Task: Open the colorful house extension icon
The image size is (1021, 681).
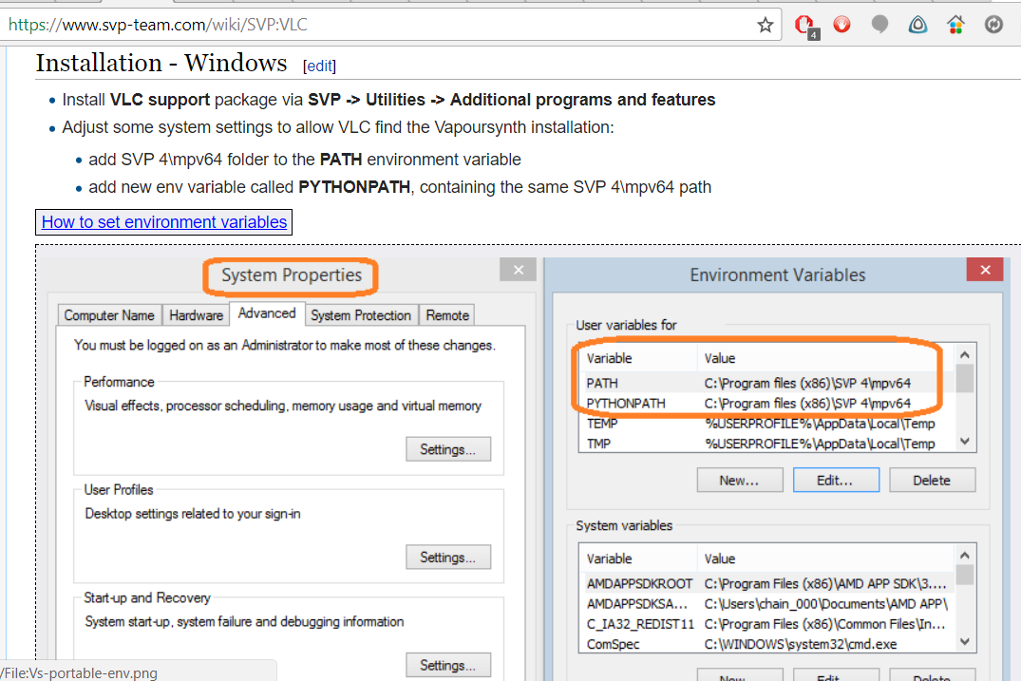Action: pos(955,25)
